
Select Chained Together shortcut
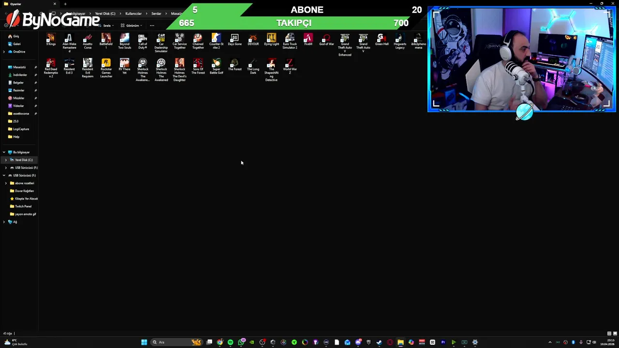pyautogui.click(x=198, y=42)
